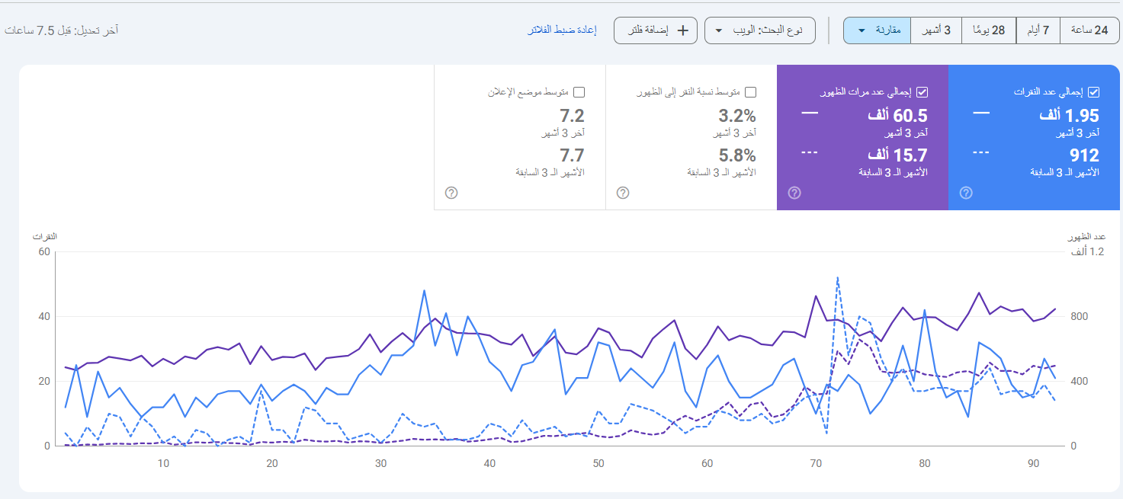The height and width of the screenshot is (499, 1123).
Task: Open help for average ad position card
Action: [451, 193]
